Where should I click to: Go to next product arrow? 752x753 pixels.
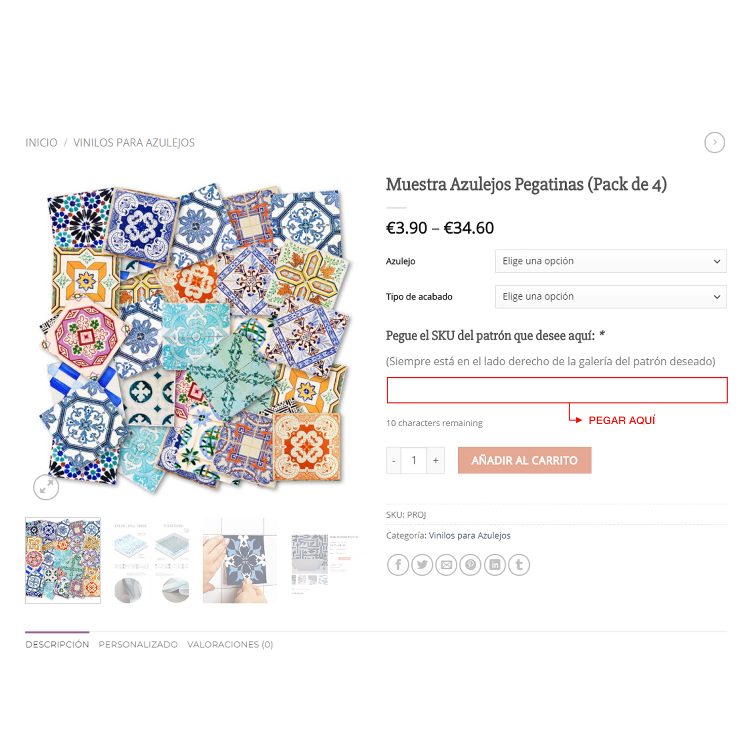tap(715, 142)
